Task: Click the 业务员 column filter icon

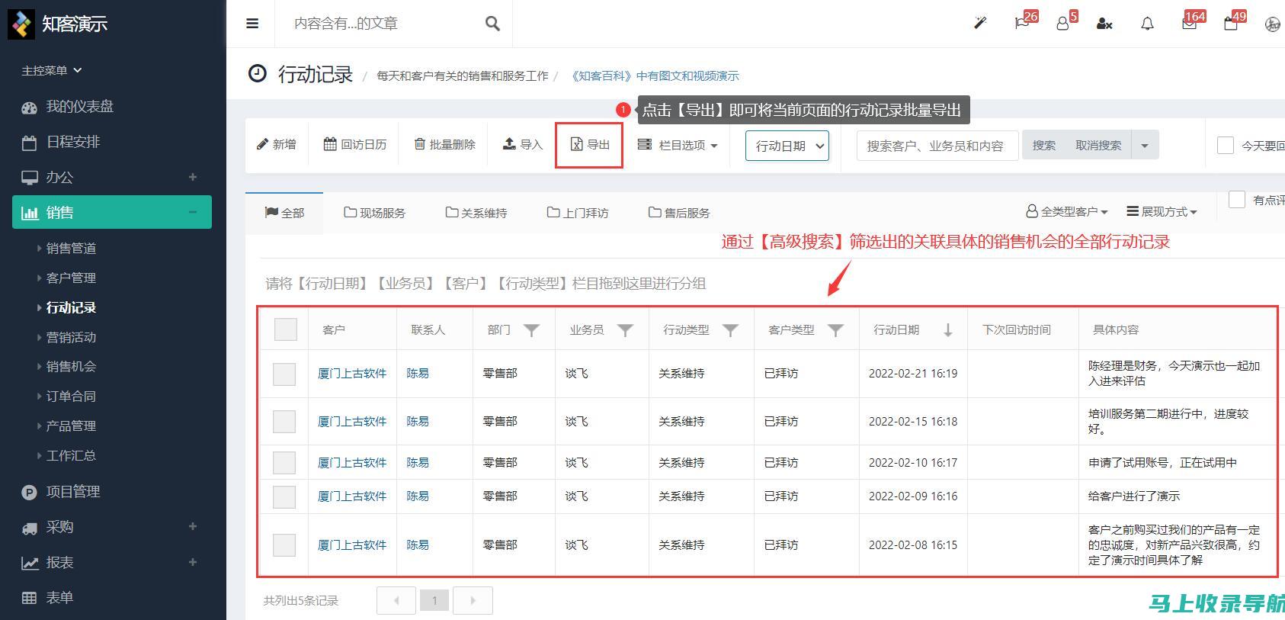Action: tap(625, 330)
